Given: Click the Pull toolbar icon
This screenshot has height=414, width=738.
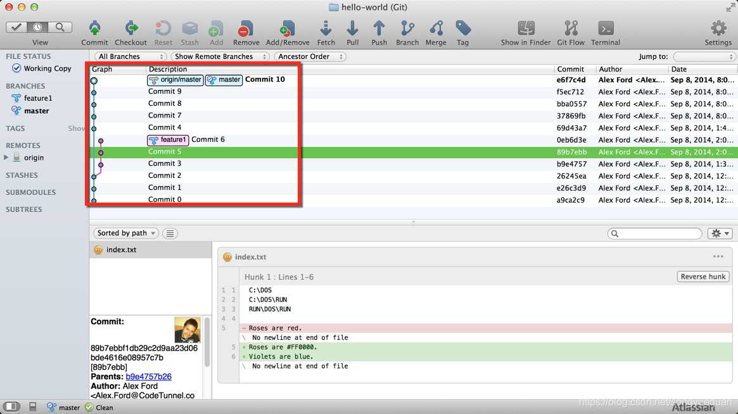Looking at the screenshot, I should click(352, 28).
